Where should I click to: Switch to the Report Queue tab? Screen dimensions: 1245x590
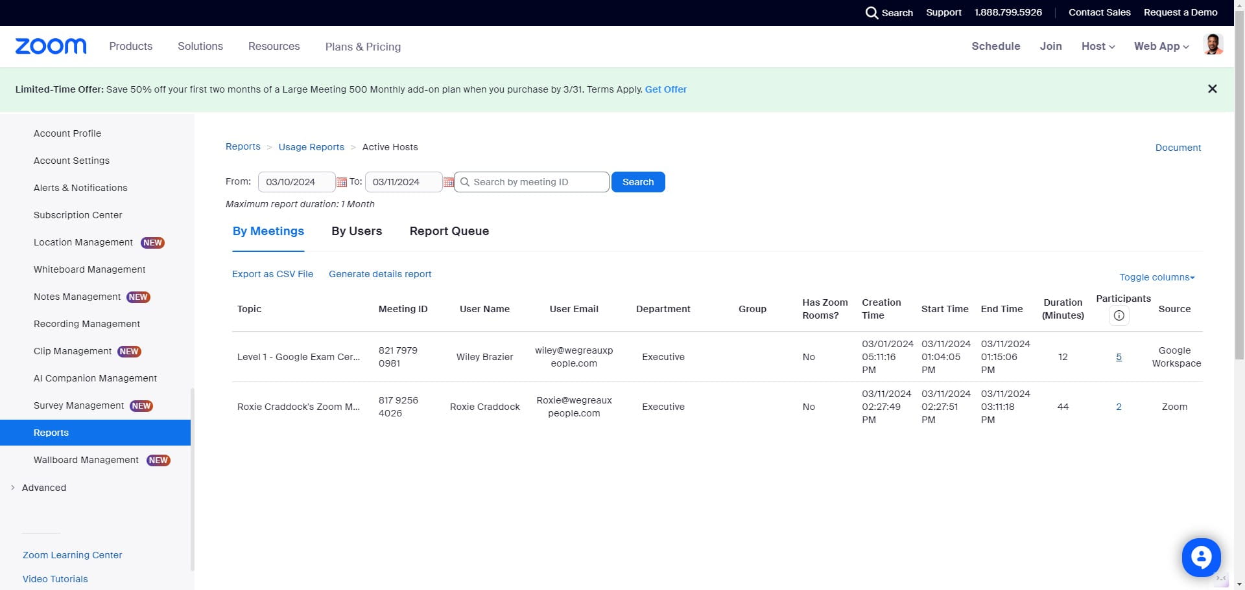pyautogui.click(x=449, y=231)
